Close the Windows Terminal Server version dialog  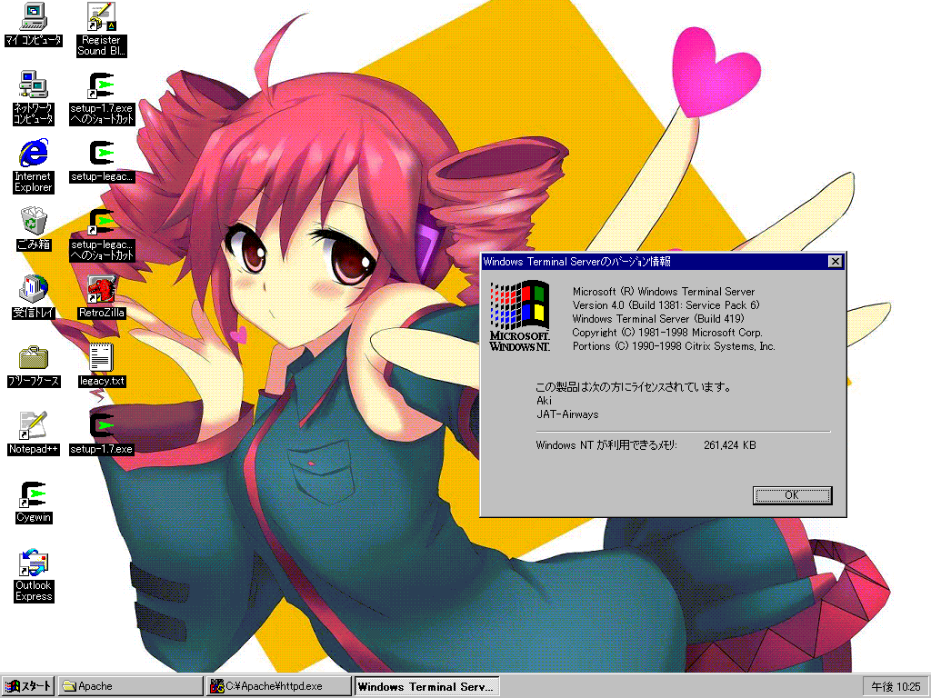[x=835, y=262]
